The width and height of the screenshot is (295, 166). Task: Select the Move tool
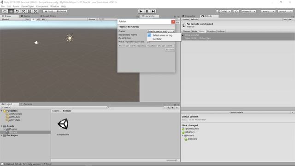[11, 11]
